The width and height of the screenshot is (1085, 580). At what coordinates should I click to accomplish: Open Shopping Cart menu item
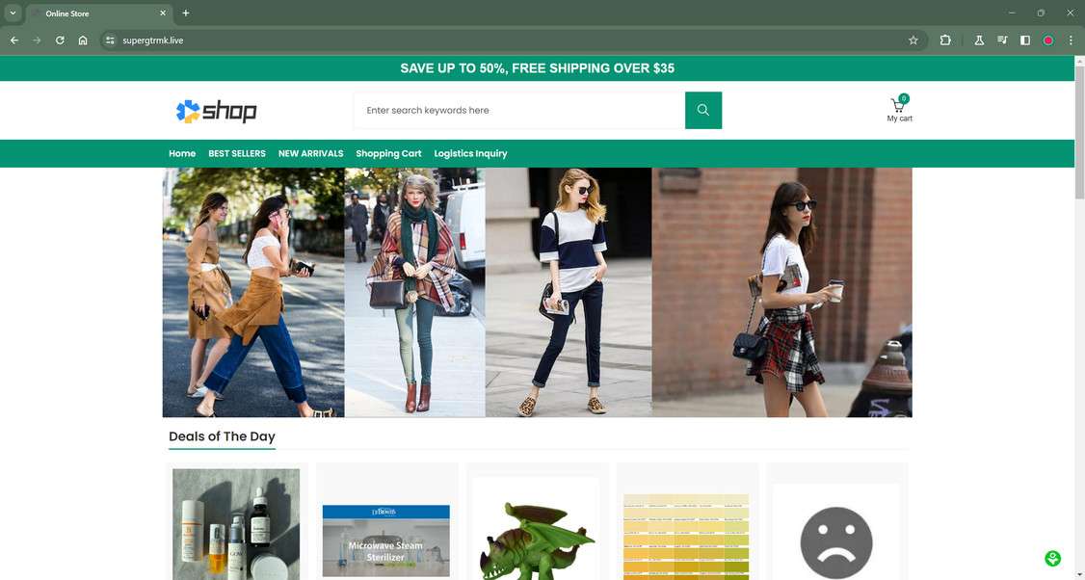point(388,153)
